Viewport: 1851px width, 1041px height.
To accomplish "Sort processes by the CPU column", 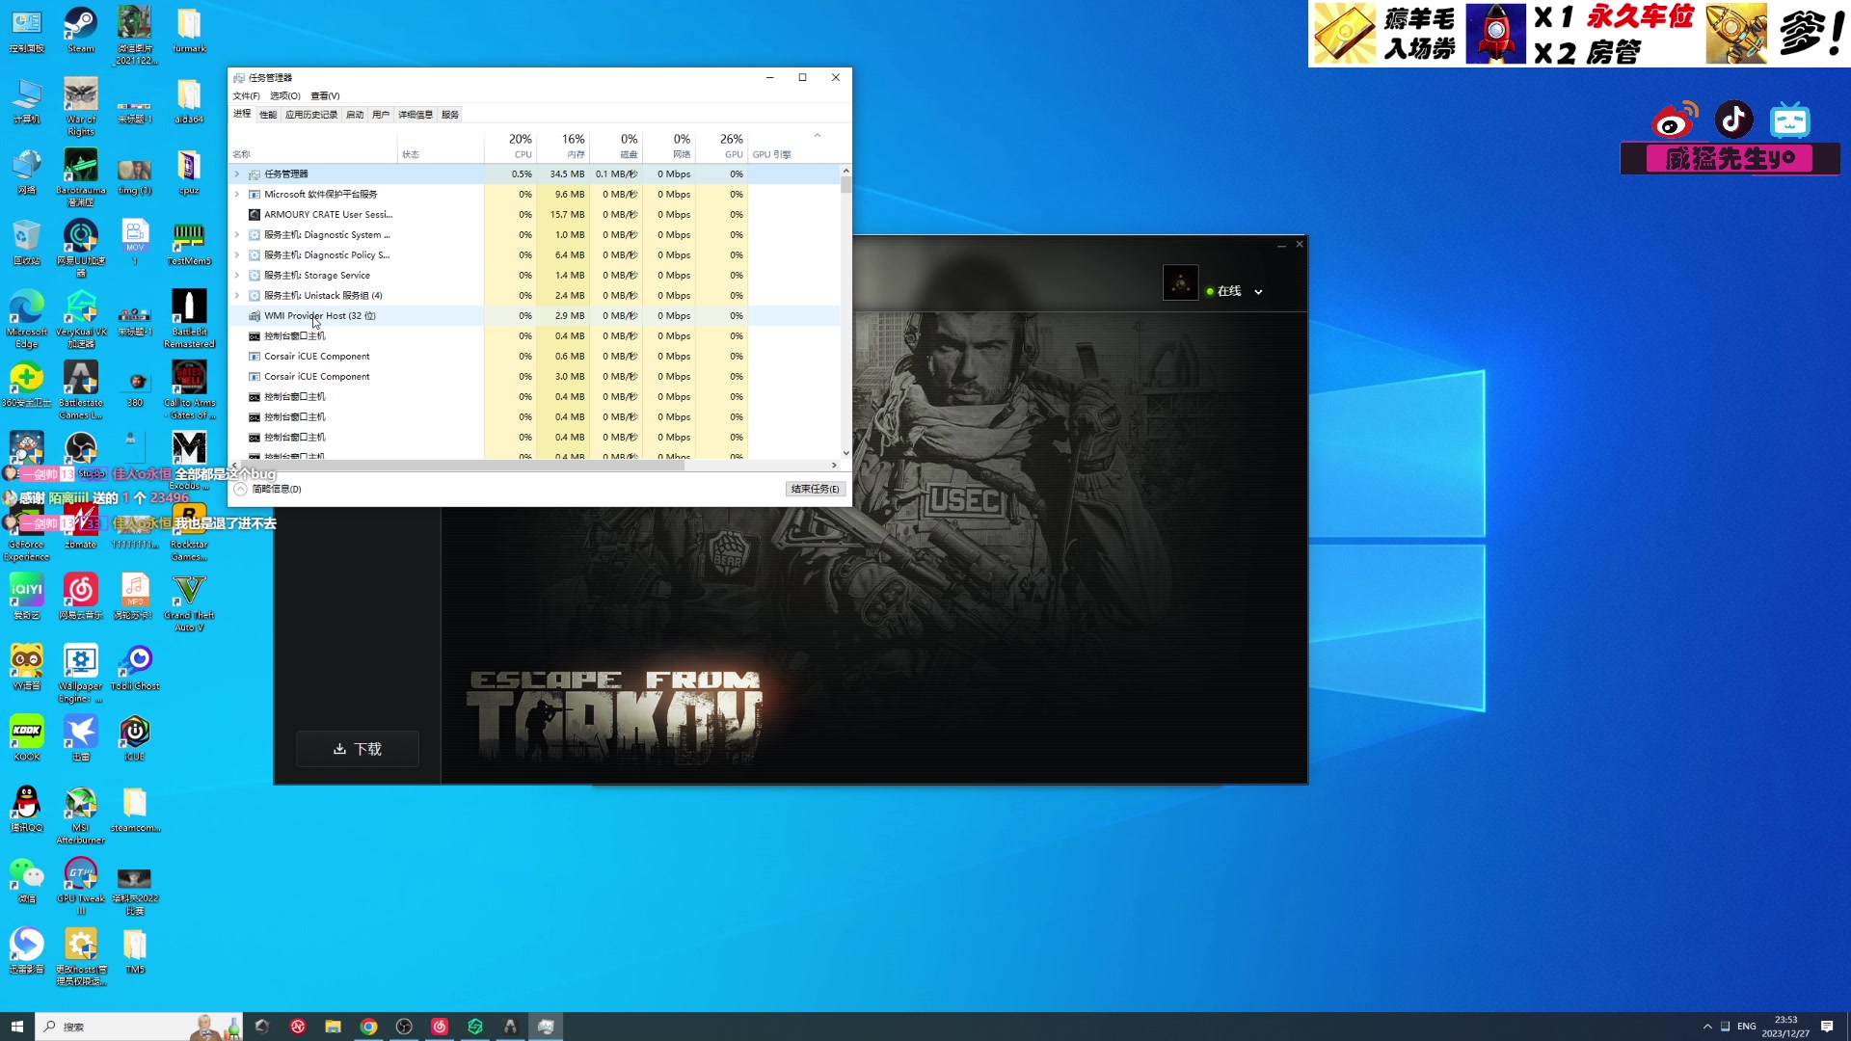I will (x=511, y=146).
